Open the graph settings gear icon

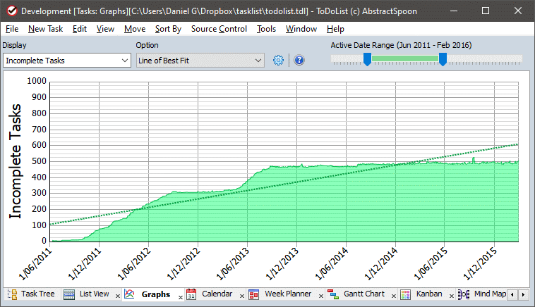(x=278, y=61)
